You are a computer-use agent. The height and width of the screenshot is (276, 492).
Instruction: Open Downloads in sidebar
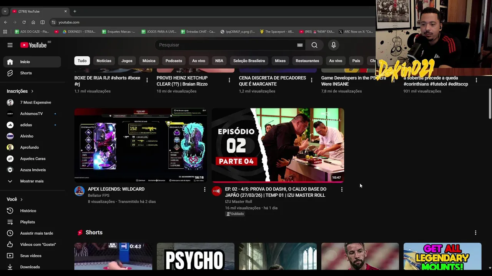point(32,267)
